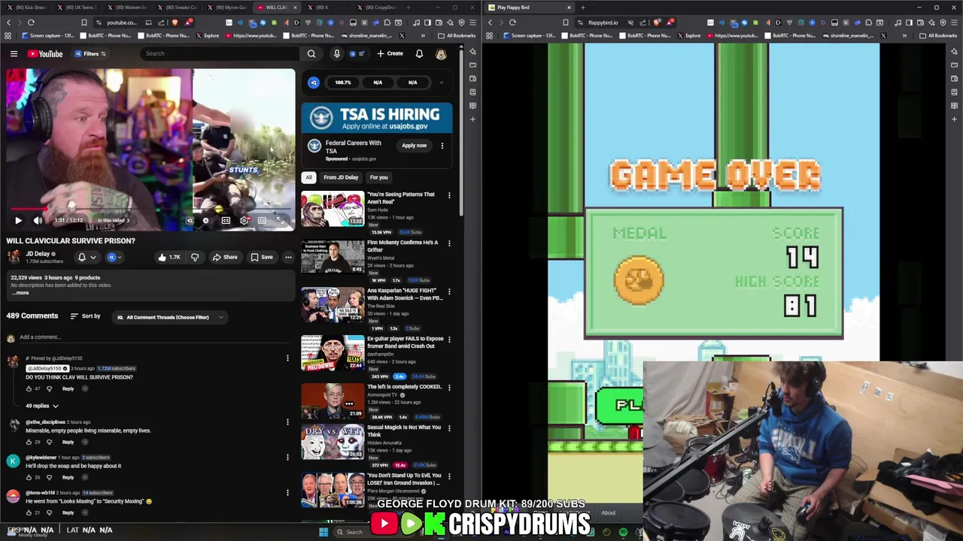The width and height of the screenshot is (963, 541).
Task: Open YouTube notifications bell in header
Action: [419, 53]
